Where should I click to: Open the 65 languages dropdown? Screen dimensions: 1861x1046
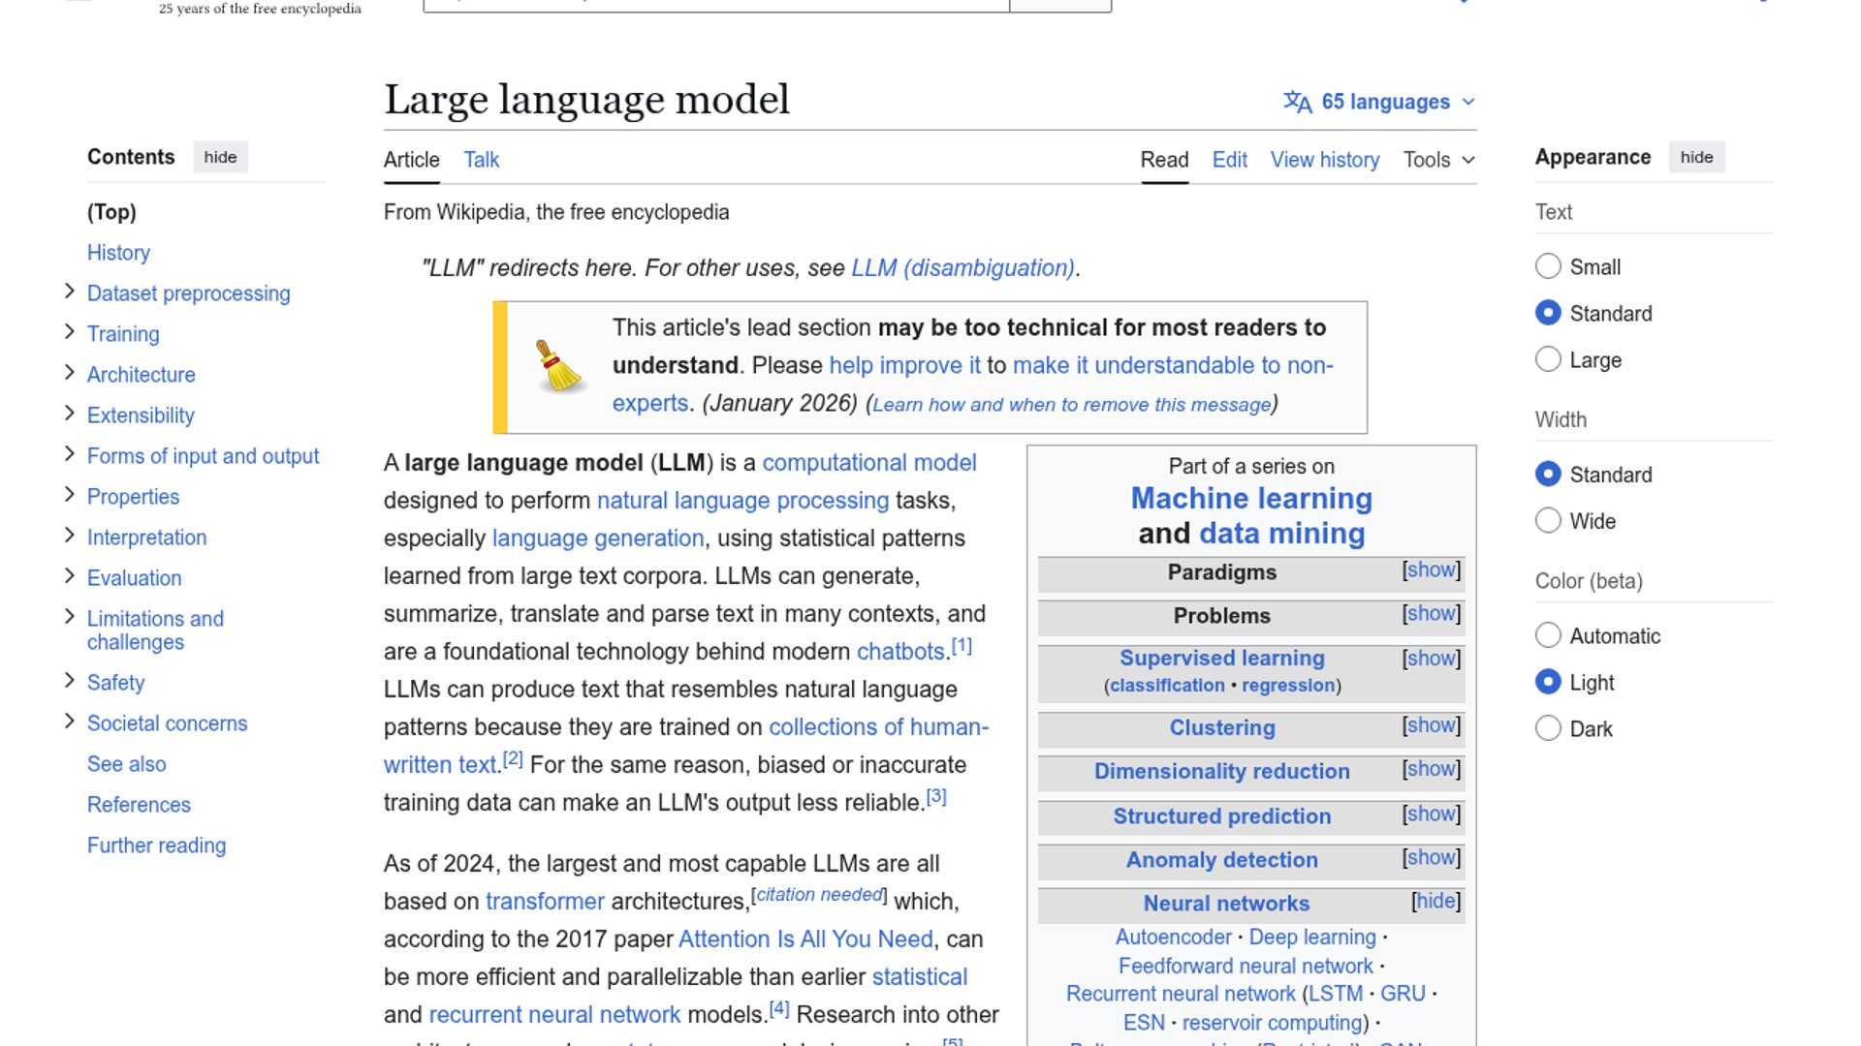pyautogui.click(x=1386, y=102)
